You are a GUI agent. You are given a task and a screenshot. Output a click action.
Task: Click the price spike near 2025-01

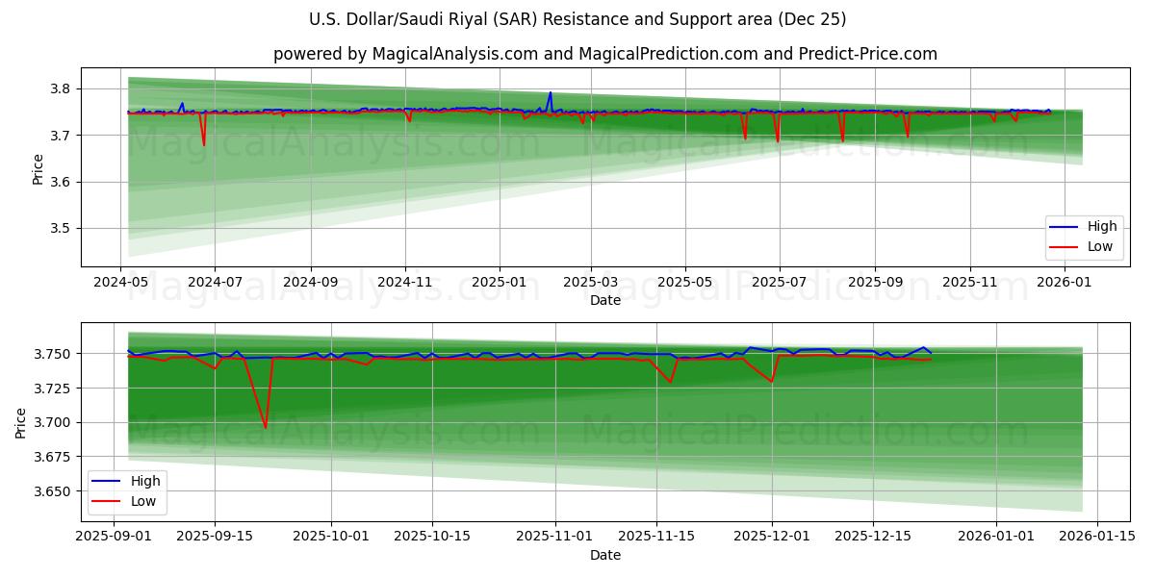click(x=550, y=94)
